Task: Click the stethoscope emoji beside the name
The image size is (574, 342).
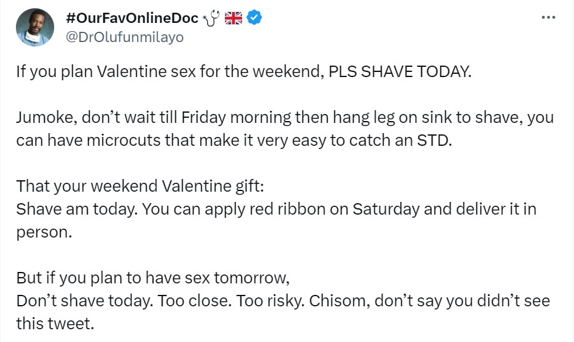Action: point(211,18)
